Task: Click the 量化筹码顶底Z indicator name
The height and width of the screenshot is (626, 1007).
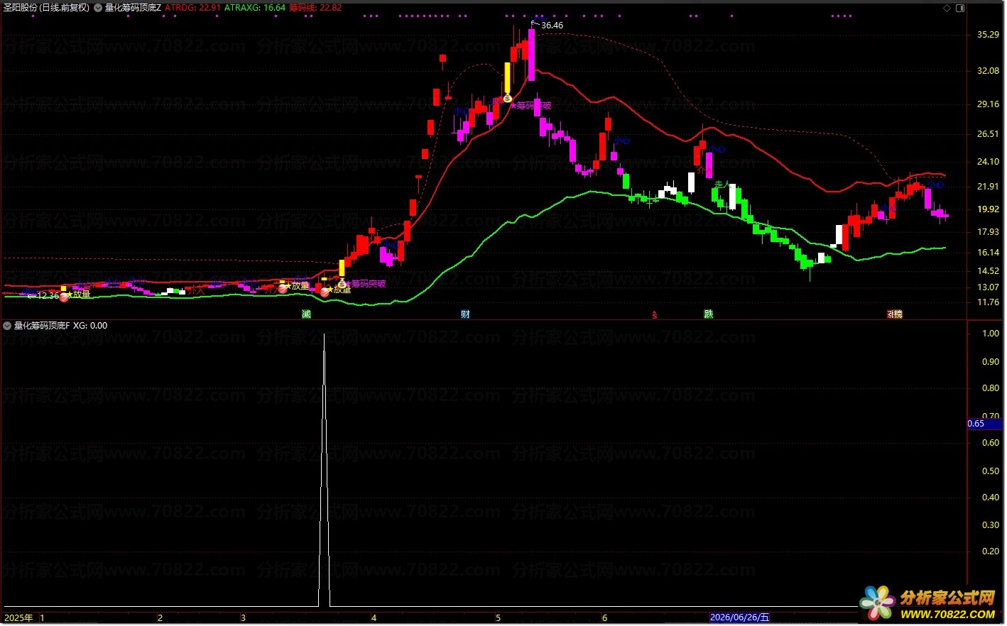Action: pyautogui.click(x=134, y=8)
